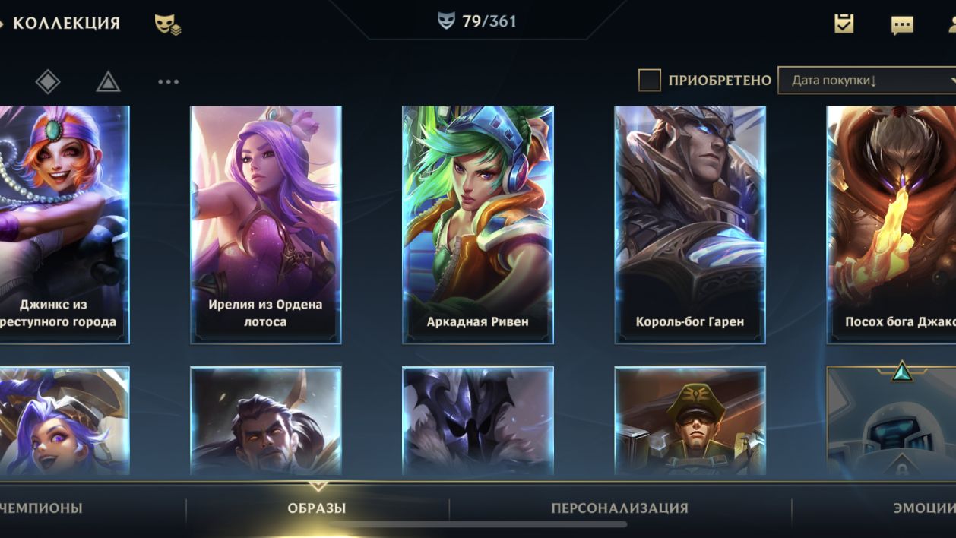Click the horizontal scrollbar at the bottom
Image resolution: width=956 pixels, height=538 pixels.
click(478, 524)
